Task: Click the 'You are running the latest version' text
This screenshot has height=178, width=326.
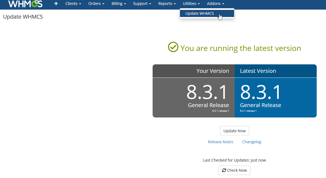Action: [x=241, y=48]
